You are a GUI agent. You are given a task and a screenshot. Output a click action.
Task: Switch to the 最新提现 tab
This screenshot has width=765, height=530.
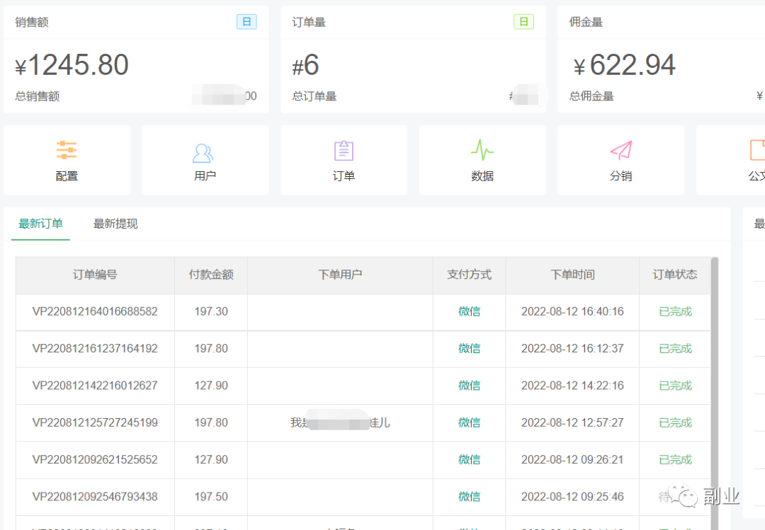click(x=115, y=224)
